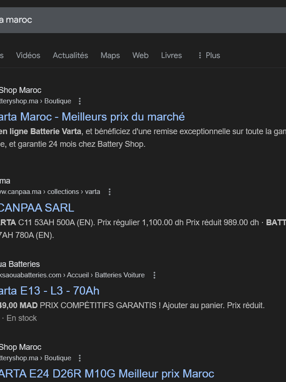Open the 'E13 - L3 - 70Ah' result

[x=50, y=290]
